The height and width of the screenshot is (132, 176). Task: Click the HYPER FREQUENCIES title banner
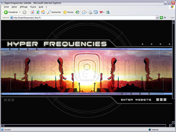pyautogui.click(x=57, y=44)
